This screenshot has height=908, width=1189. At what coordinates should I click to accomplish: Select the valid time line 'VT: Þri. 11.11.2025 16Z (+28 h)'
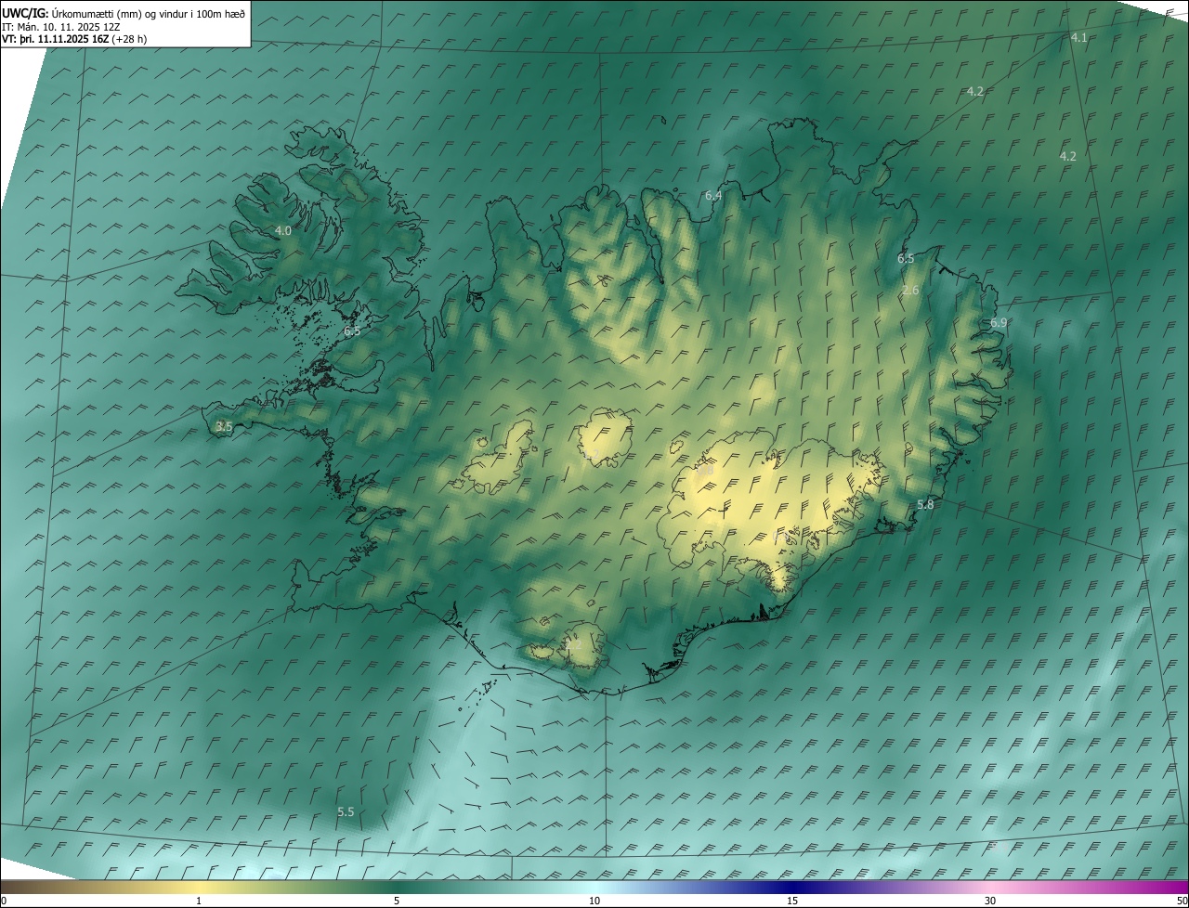coord(74,39)
